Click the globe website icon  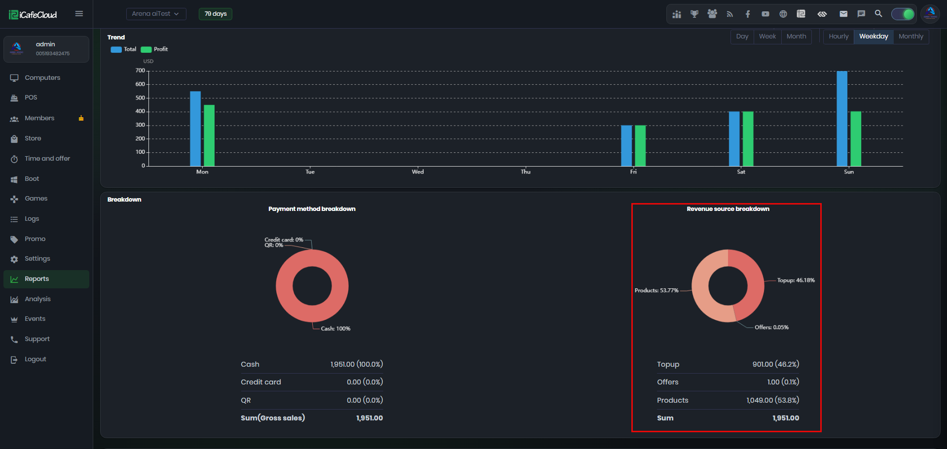coord(783,14)
